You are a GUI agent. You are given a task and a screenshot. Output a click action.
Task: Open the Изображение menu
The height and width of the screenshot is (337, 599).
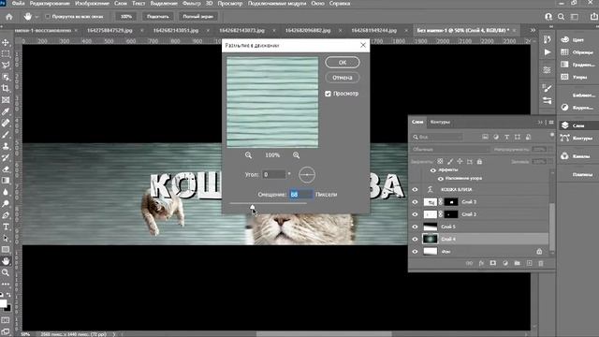pos(92,4)
